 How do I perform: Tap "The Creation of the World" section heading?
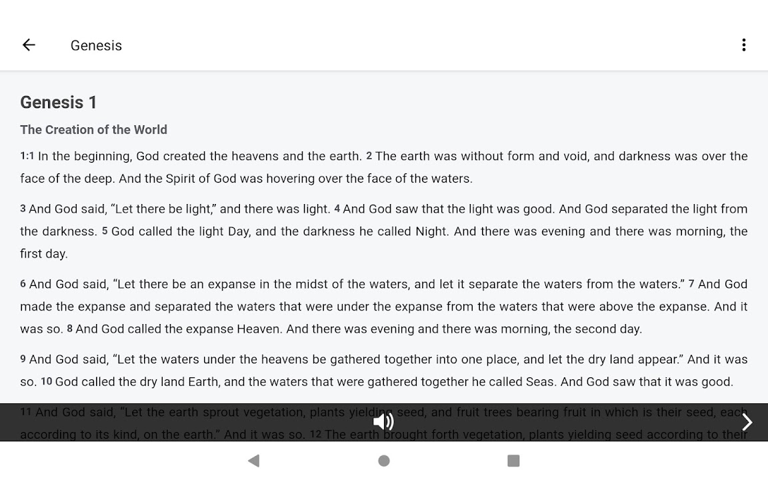click(93, 129)
